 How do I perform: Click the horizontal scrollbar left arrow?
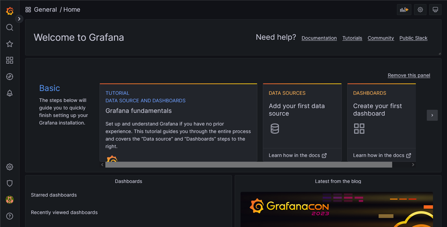[x=102, y=165]
